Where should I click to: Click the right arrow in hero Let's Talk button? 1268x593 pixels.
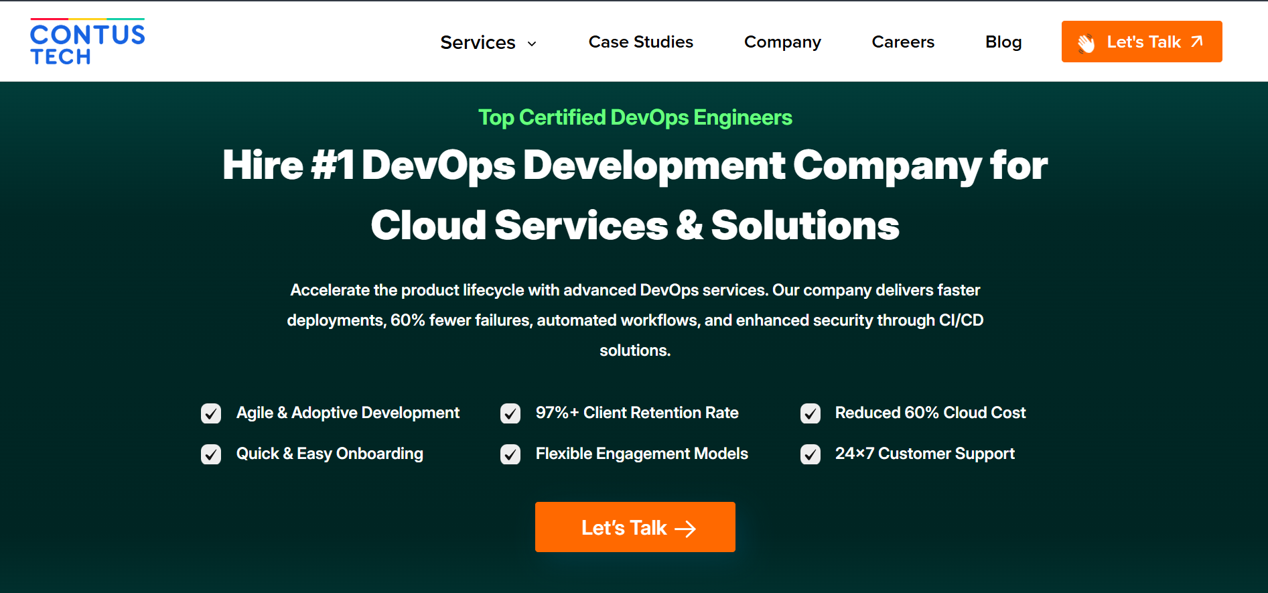pyautogui.click(x=685, y=529)
